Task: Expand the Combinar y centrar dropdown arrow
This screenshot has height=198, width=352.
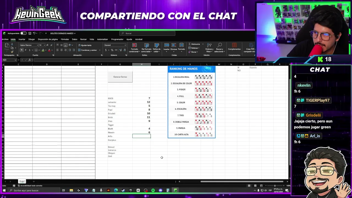Action: (100, 50)
